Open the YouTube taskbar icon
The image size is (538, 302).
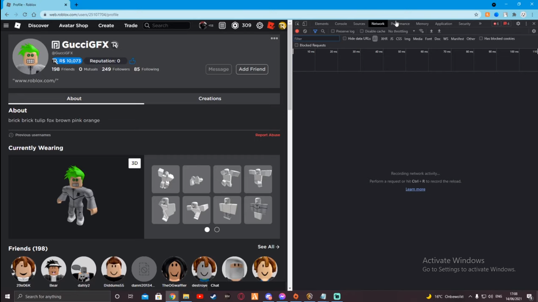click(x=200, y=296)
